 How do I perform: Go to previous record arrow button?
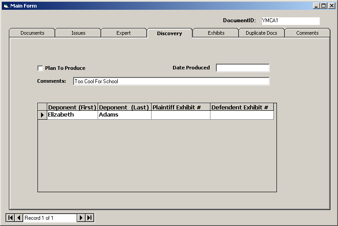click(19, 218)
